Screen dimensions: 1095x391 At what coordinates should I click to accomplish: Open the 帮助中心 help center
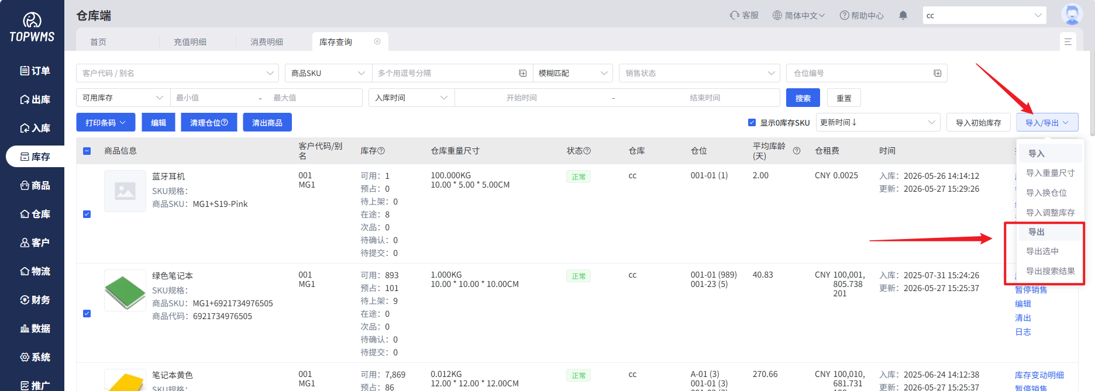(862, 15)
